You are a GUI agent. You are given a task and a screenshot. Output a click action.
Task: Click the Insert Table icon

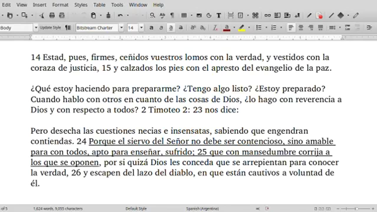(x=184, y=16)
